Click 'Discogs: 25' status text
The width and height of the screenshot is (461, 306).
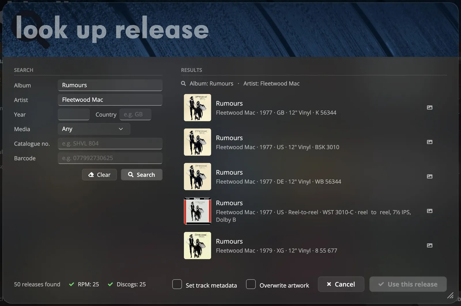pyautogui.click(x=131, y=284)
